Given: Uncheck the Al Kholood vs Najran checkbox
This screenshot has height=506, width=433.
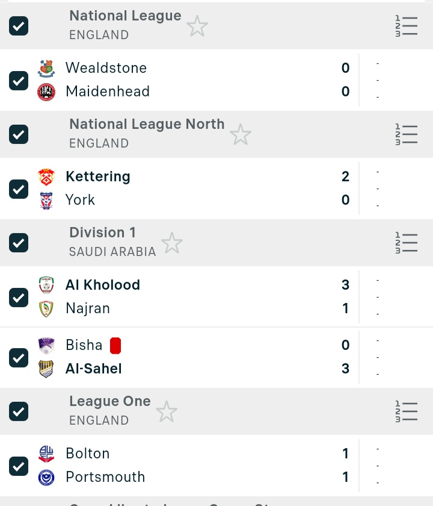Looking at the screenshot, I should coord(19,297).
